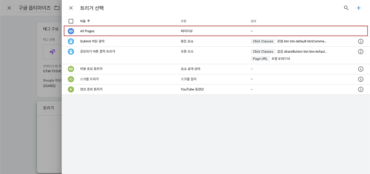Click the 구글 옵티마이즈 tag name field

point(35,8)
